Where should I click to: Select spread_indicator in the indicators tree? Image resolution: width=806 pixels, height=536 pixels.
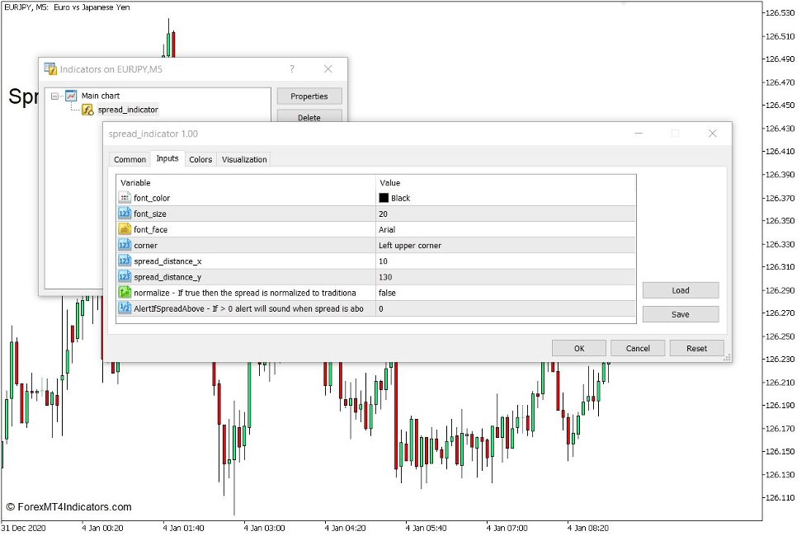click(x=128, y=109)
